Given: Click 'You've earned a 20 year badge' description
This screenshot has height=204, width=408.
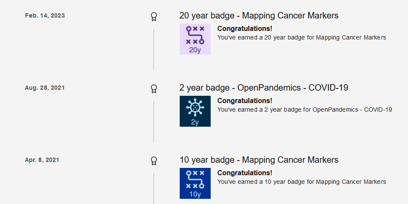Looking at the screenshot, I should click(301, 37).
